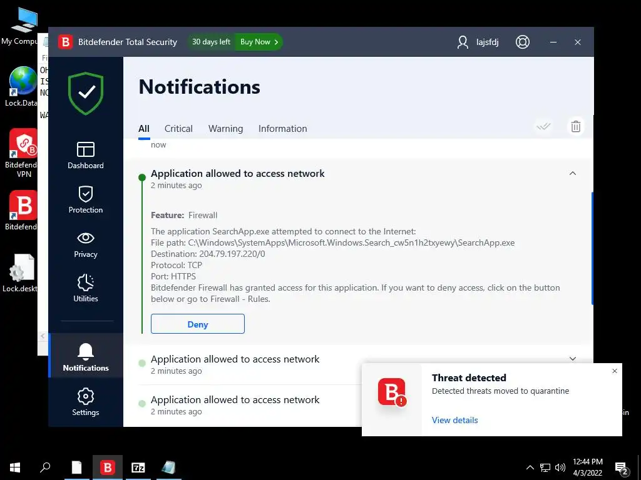Collapse the expanded SearchApp.exe notification
The image size is (641, 480).
click(x=573, y=174)
